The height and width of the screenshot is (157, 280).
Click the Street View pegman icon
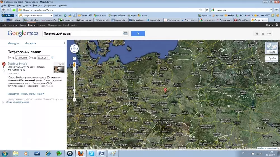(74, 65)
